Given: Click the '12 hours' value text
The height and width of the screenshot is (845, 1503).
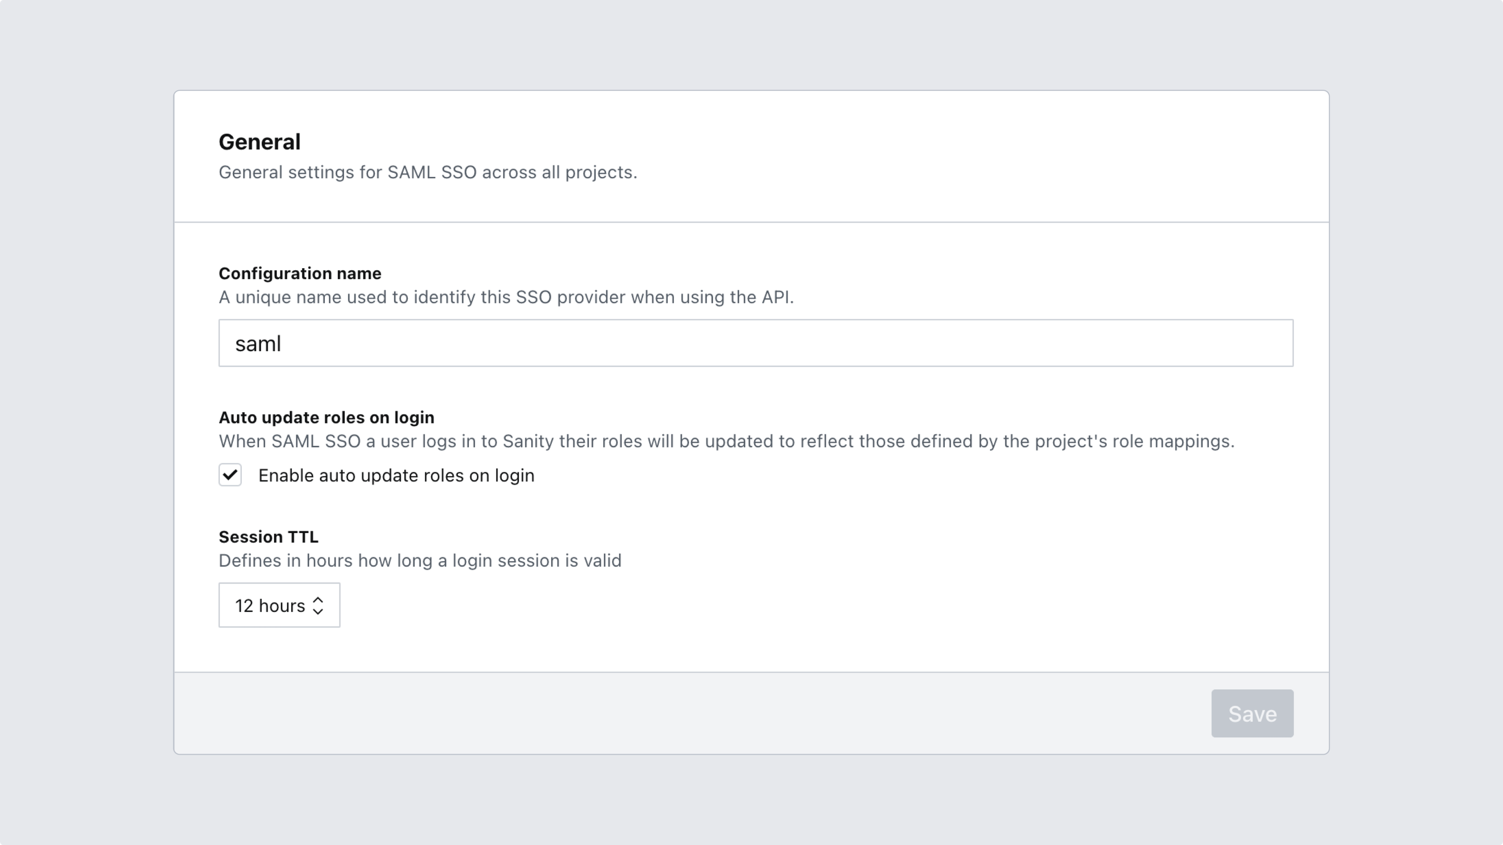Looking at the screenshot, I should [270, 606].
